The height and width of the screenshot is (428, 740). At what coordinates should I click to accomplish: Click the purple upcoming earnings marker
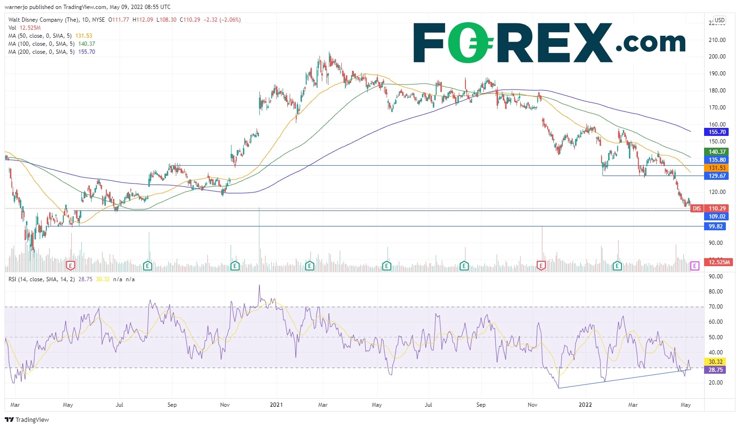click(x=694, y=266)
